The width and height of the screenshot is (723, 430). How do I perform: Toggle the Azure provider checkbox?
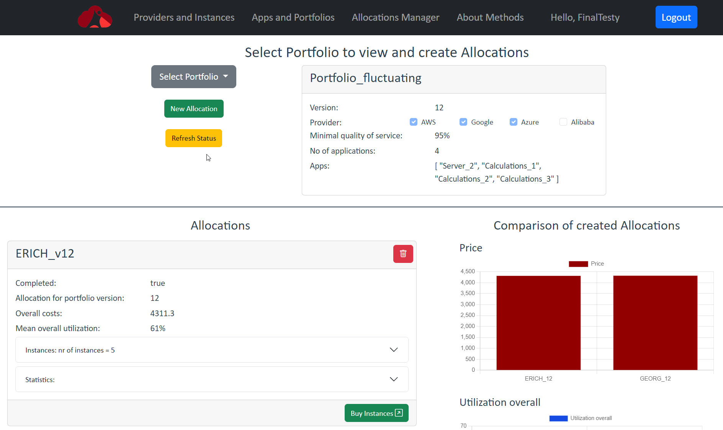[514, 122]
